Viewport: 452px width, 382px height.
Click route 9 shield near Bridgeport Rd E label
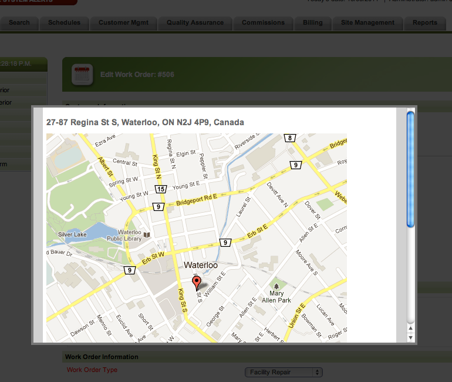(x=158, y=207)
